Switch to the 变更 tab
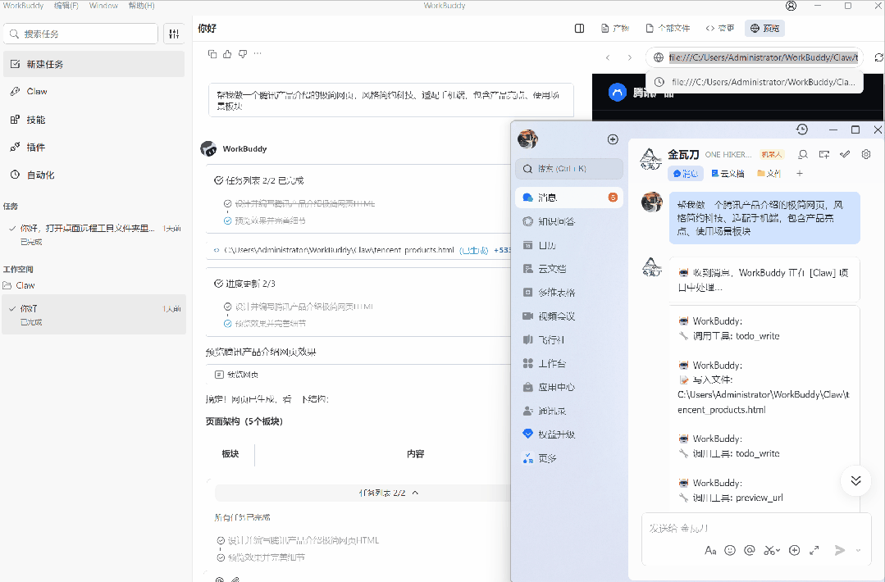Image resolution: width=885 pixels, height=582 pixels. click(x=719, y=28)
